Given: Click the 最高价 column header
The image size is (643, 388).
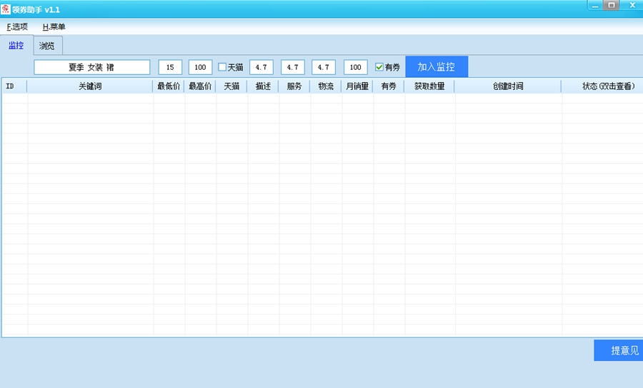Looking at the screenshot, I should coord(200,86).
